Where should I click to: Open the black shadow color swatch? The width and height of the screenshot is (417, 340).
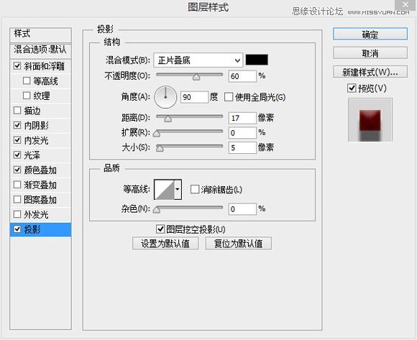click(257, 60)
